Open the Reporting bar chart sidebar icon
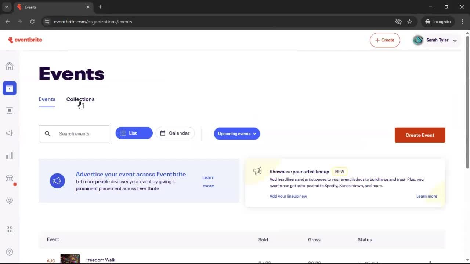Image resolution: width=470 pixels, height=264 pixels. pos(10,156)
